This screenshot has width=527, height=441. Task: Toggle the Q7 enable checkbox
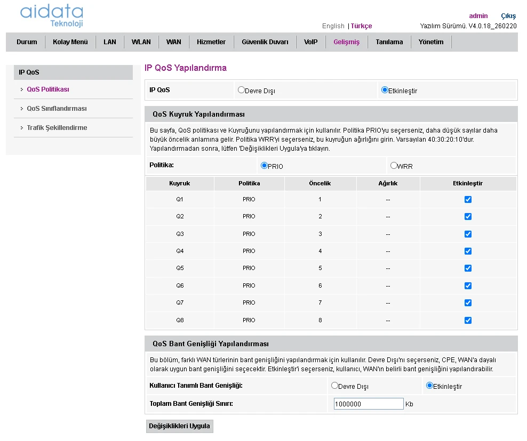[x=468, y=303]
